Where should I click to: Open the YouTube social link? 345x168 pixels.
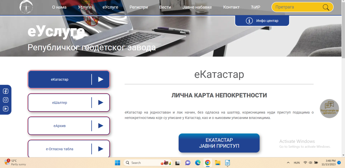pos(6,109)
